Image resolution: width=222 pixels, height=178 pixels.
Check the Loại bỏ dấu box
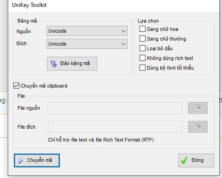pos(142,48)
